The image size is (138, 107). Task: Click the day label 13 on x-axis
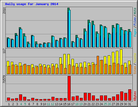click(57, 104)
